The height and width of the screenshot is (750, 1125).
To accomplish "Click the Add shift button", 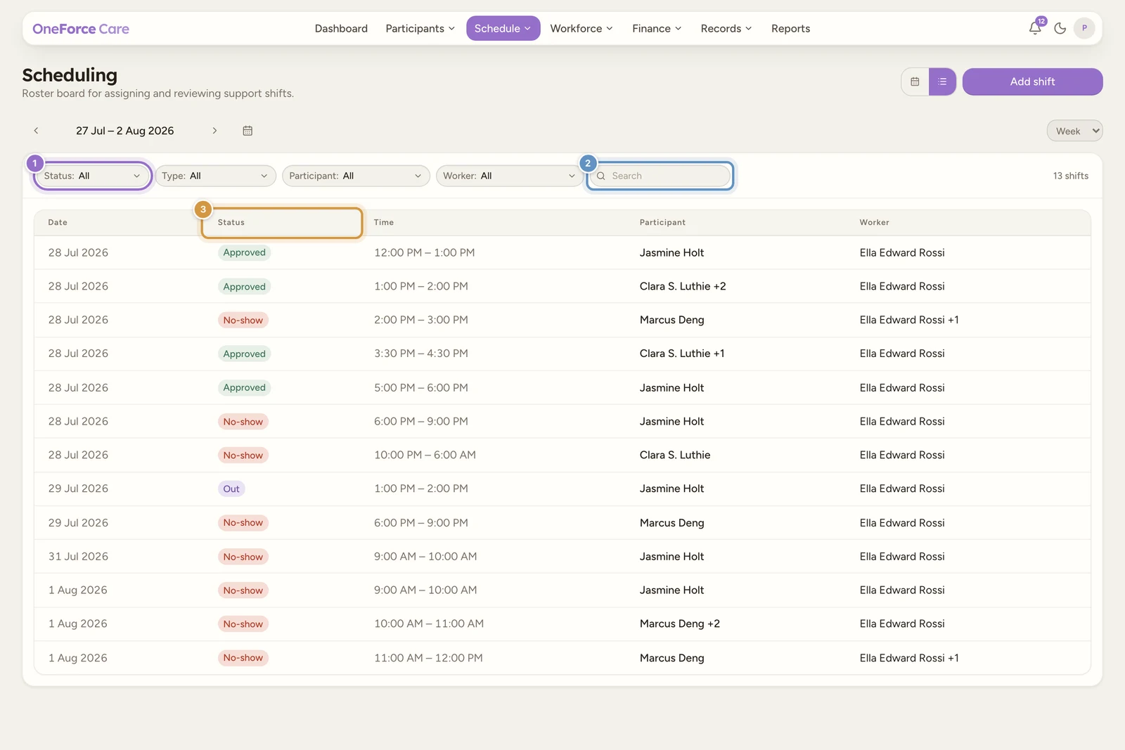I will pyautogui.click(x=1032, y=82).
